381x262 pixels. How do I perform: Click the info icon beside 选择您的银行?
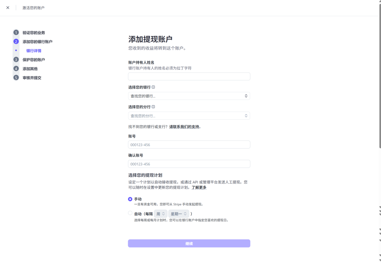[x=152, y=87]
